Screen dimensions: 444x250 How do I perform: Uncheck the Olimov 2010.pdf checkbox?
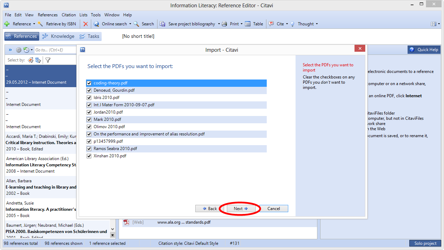[x=89, y=127]
